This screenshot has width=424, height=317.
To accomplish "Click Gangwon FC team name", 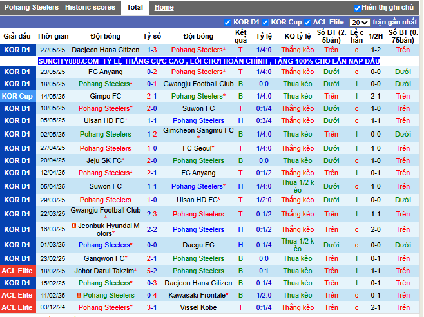I will click(106, 258).
